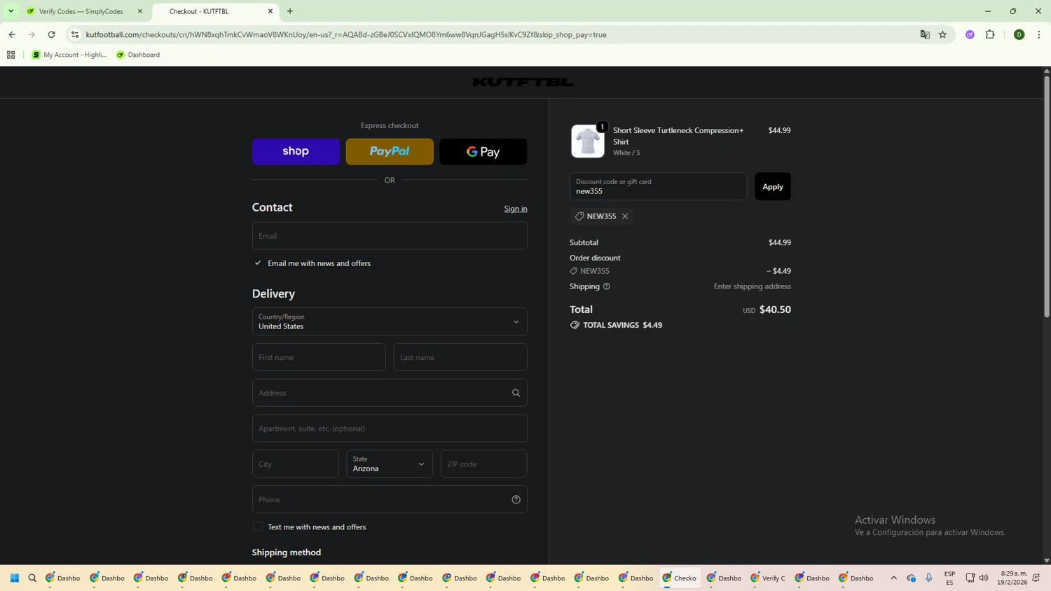
Task: Open a new browser tab
Action: point(290,11)
